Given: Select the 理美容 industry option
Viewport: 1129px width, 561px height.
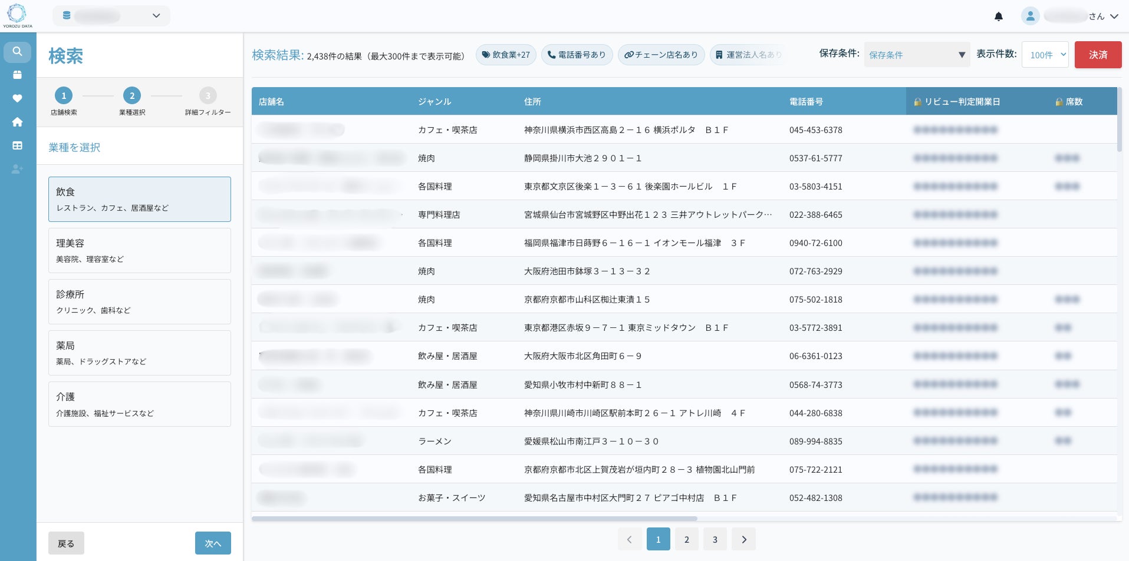Looking at the screenshot, I should tap(140, 251).
